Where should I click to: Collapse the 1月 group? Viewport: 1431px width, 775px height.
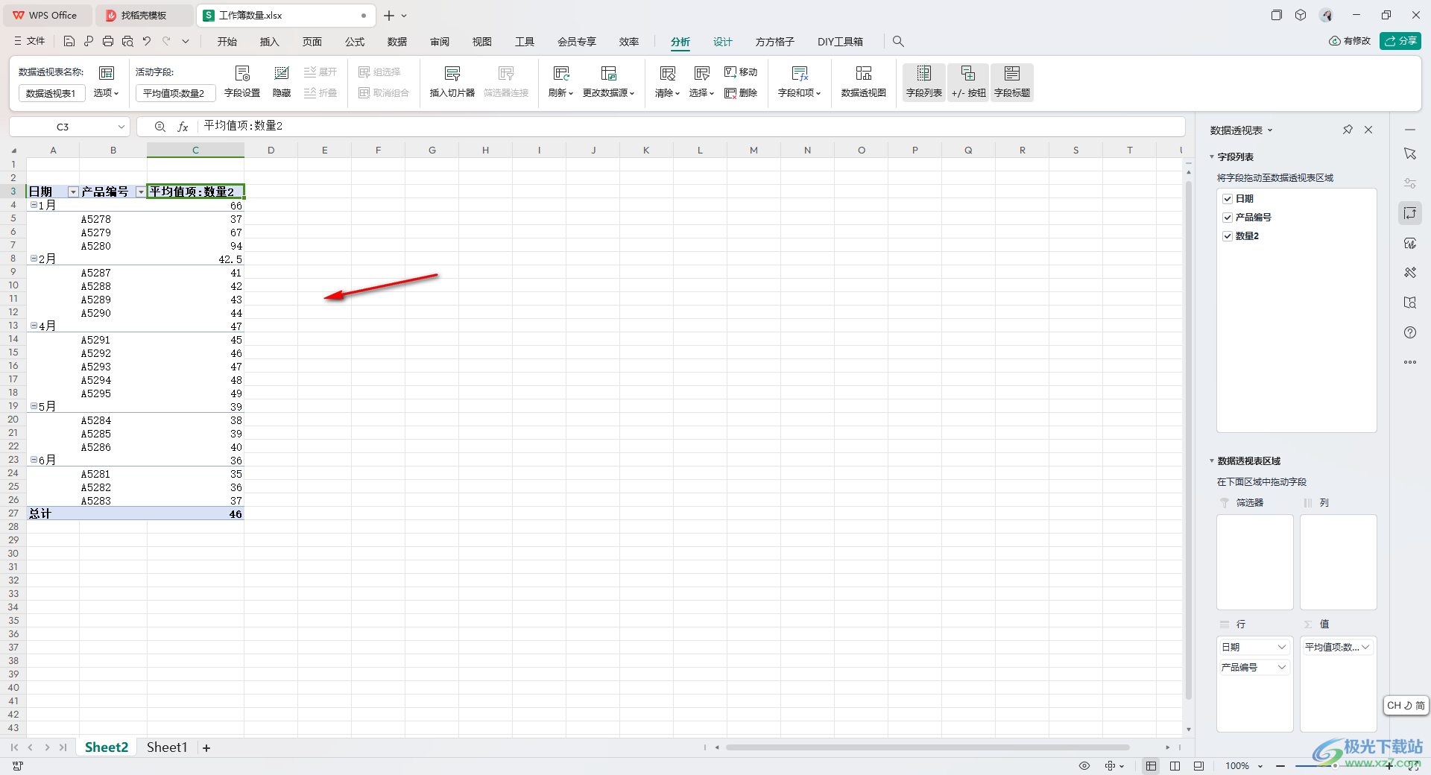click(34, 205)
